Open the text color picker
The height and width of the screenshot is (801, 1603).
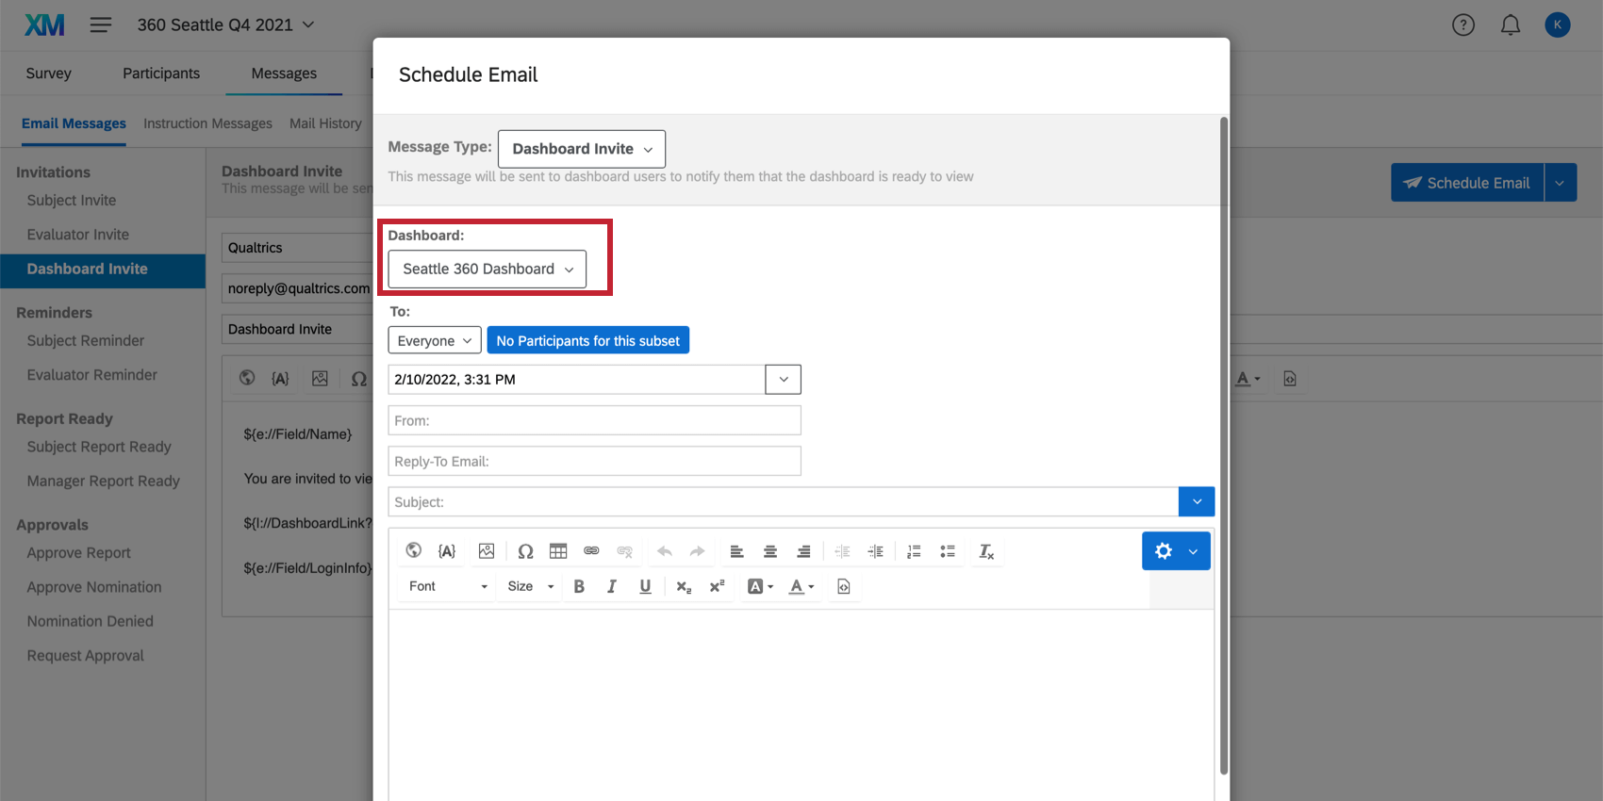point(801,586)
